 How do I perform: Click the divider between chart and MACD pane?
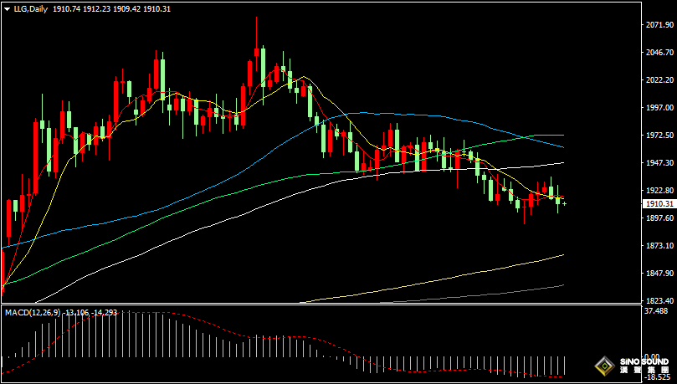point(318,305)
